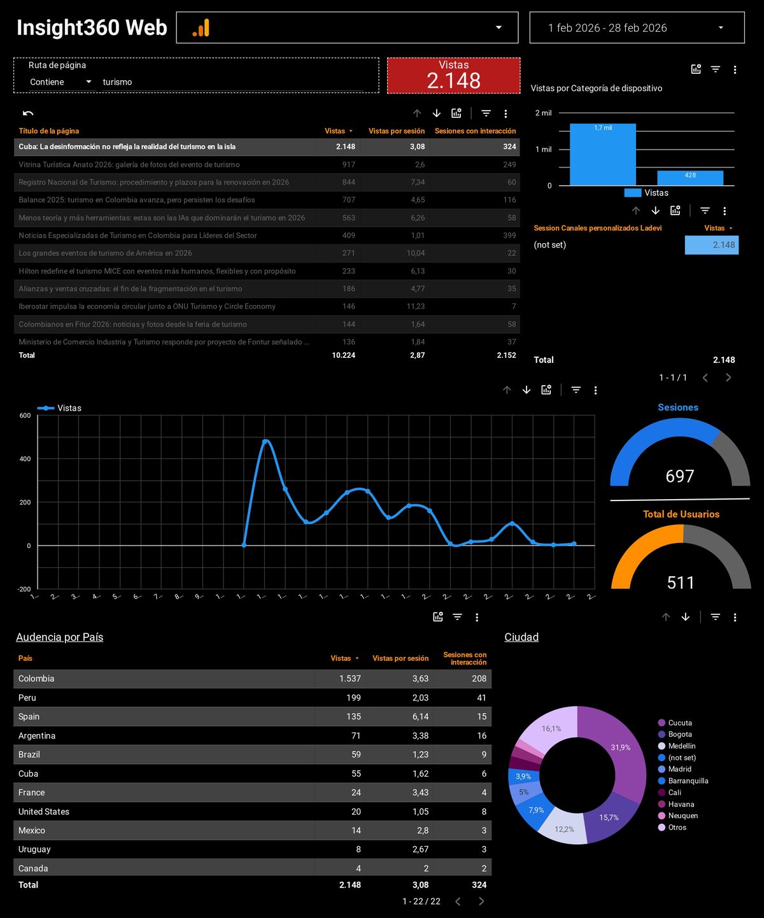Click the Audiencia por País heading link
This screenshot has height=918, width=764.
(x=59, y=637)
